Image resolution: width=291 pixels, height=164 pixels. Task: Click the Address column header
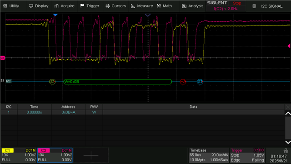click(68, 107)
